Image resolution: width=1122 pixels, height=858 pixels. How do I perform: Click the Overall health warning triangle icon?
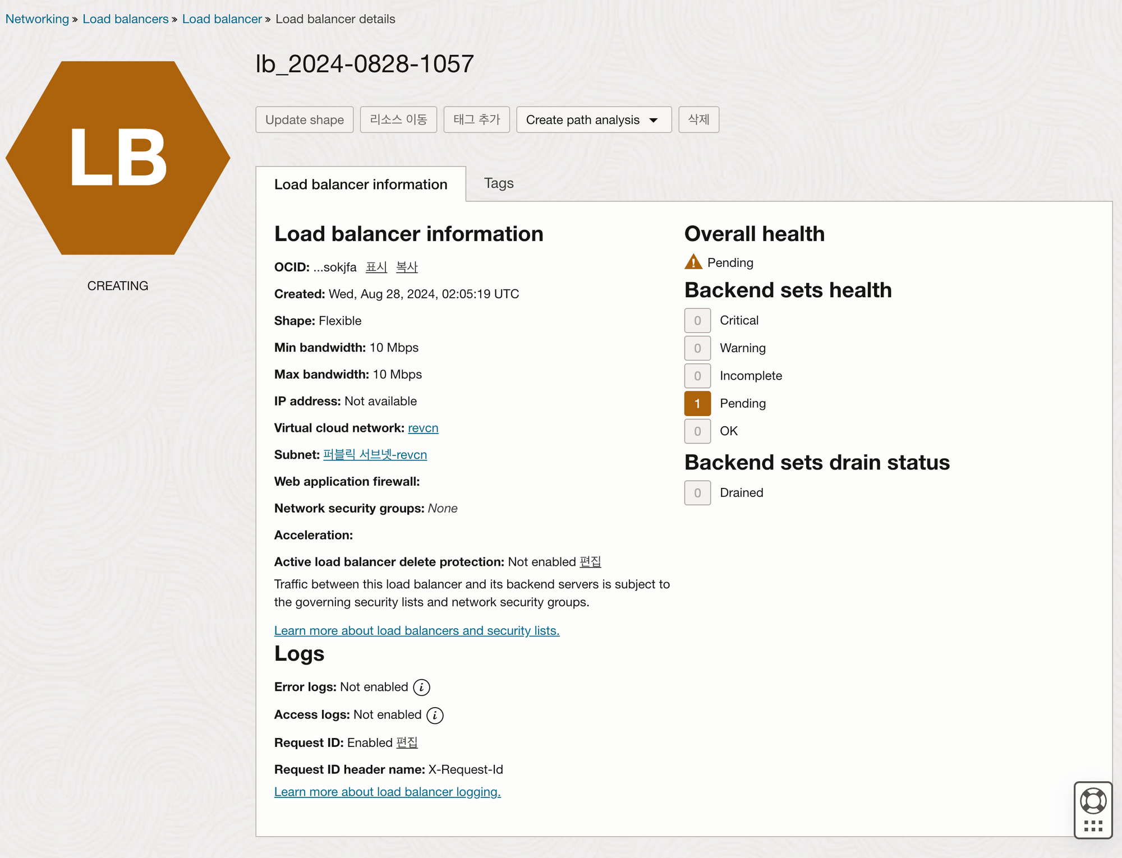click(x=693, y=262)
